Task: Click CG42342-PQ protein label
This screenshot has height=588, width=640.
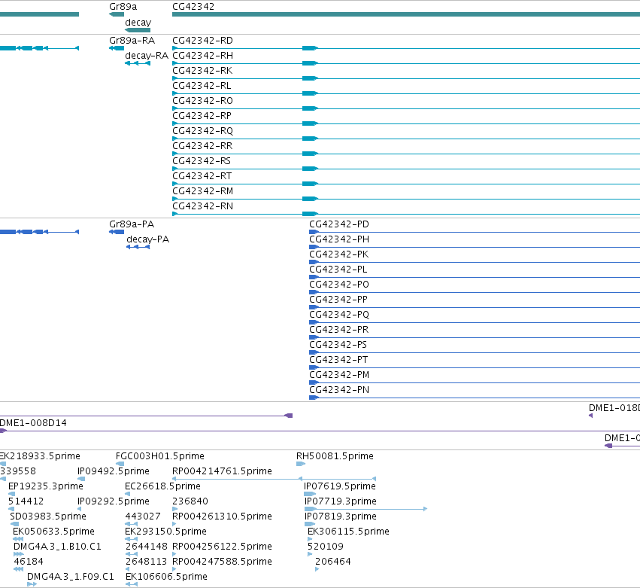Action: point(338,315)
